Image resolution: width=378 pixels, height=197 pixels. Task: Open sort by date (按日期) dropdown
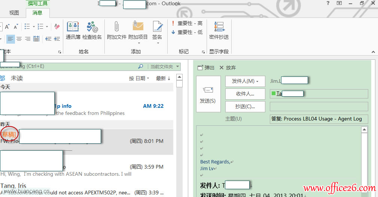pyautogui.click(x=139, y=78)
